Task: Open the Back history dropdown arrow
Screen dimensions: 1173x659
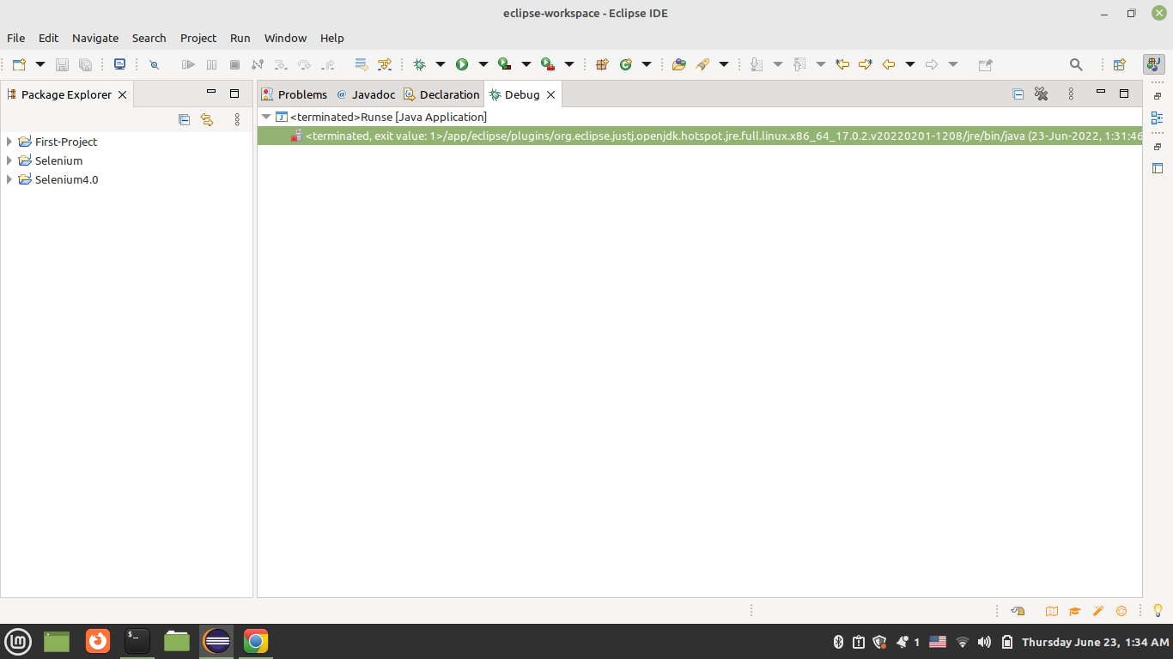Action: [x=910, y=64]
